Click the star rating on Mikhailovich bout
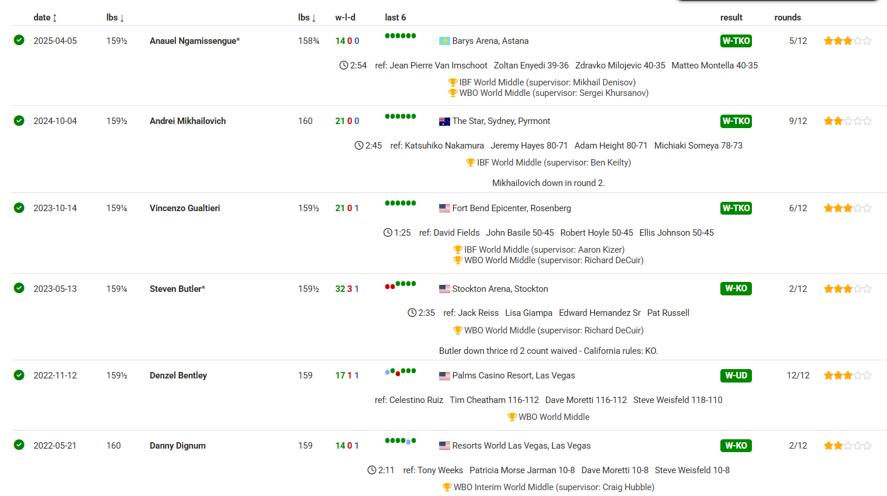 tap(847, 121)
